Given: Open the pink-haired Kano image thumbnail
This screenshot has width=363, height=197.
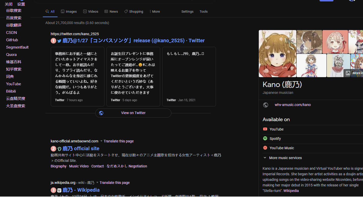Looking at the screenshot, I should tap(335, 42).
